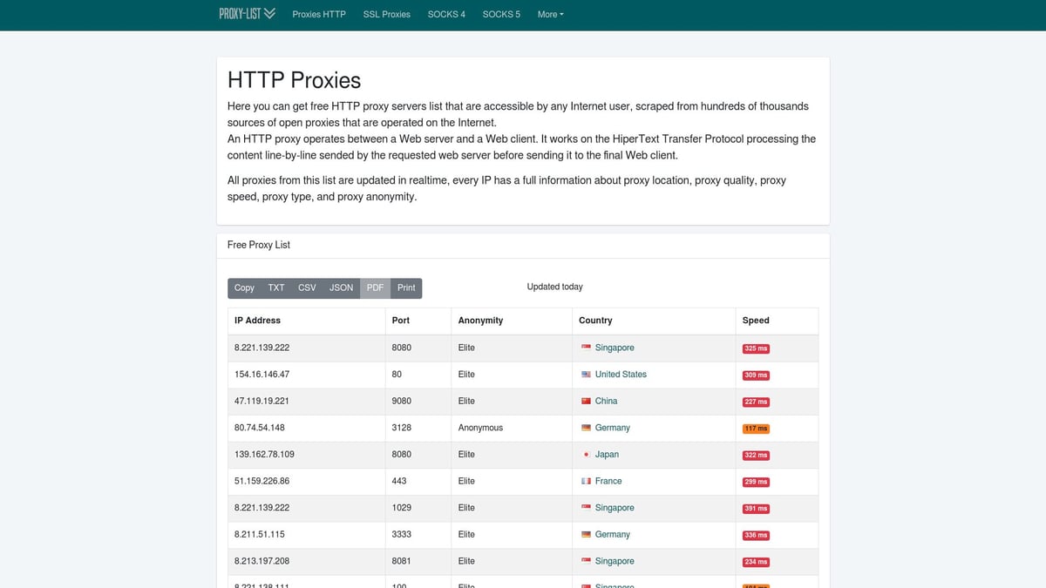Select IP address 154.16.146.47

click(x=261, y=375)
